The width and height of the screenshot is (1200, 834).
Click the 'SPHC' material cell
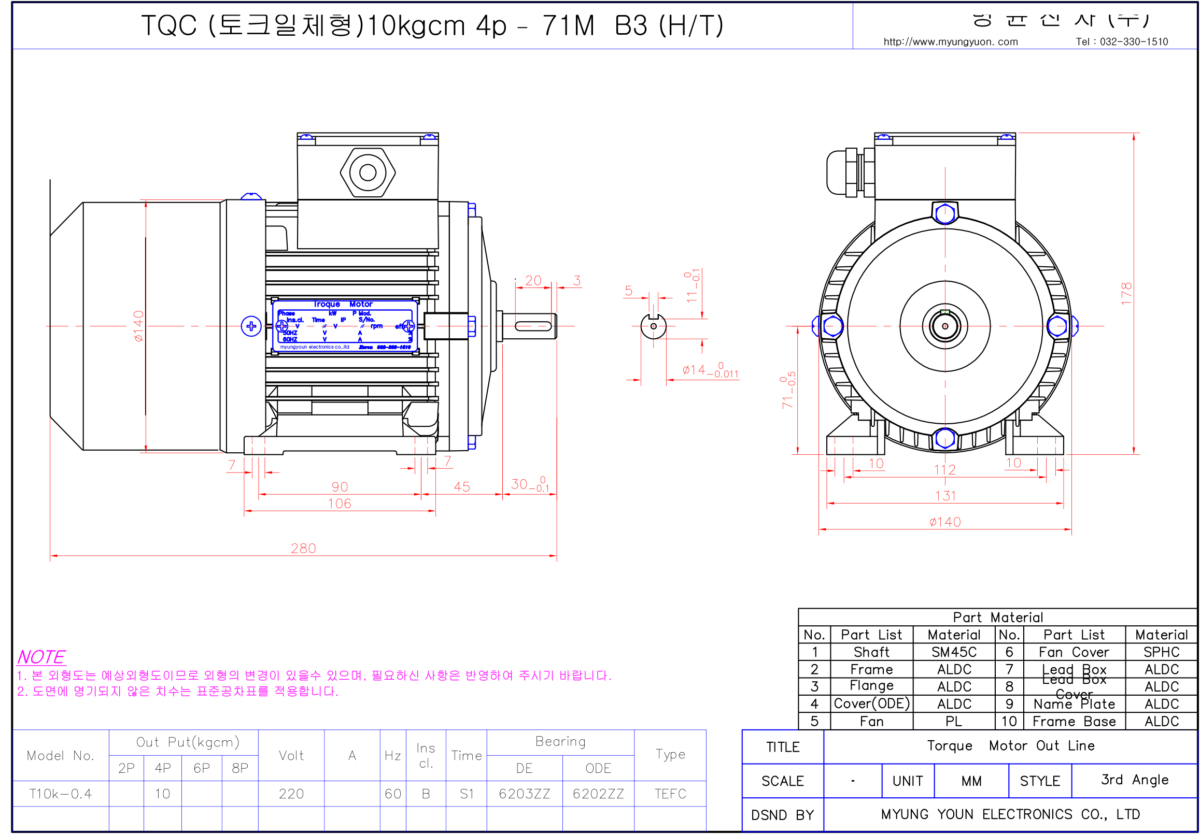(1161, 652)
